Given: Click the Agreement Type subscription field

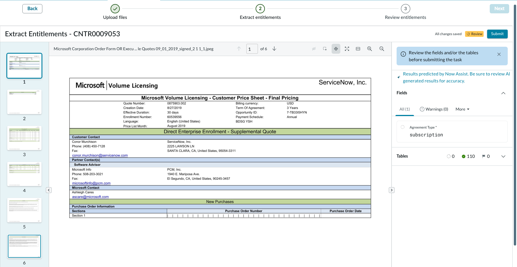Looking at the screenshot, I should [452, 132].
